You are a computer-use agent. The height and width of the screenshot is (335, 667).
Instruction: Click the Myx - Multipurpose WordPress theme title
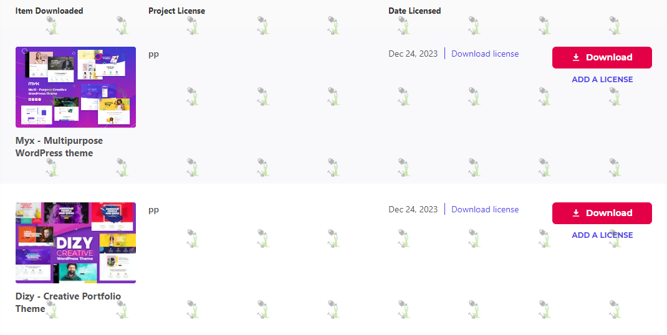(x=59, y=147)
